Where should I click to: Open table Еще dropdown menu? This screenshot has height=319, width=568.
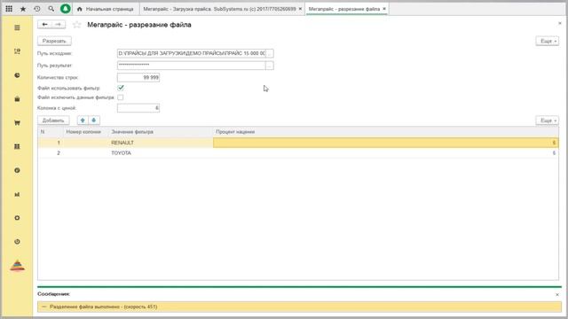tap(547, 121)
